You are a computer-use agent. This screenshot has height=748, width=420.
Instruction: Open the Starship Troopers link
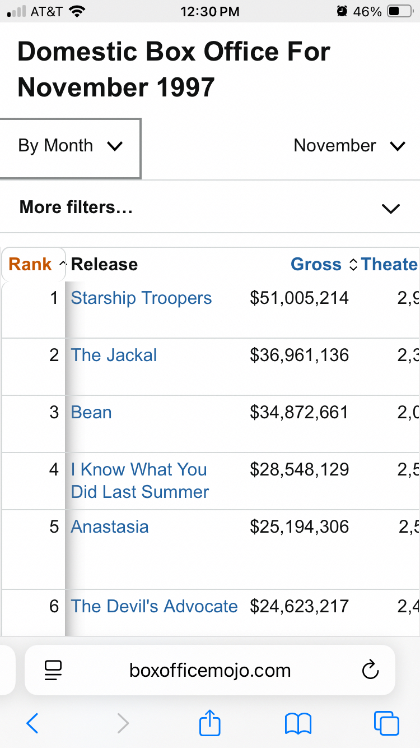141,298
